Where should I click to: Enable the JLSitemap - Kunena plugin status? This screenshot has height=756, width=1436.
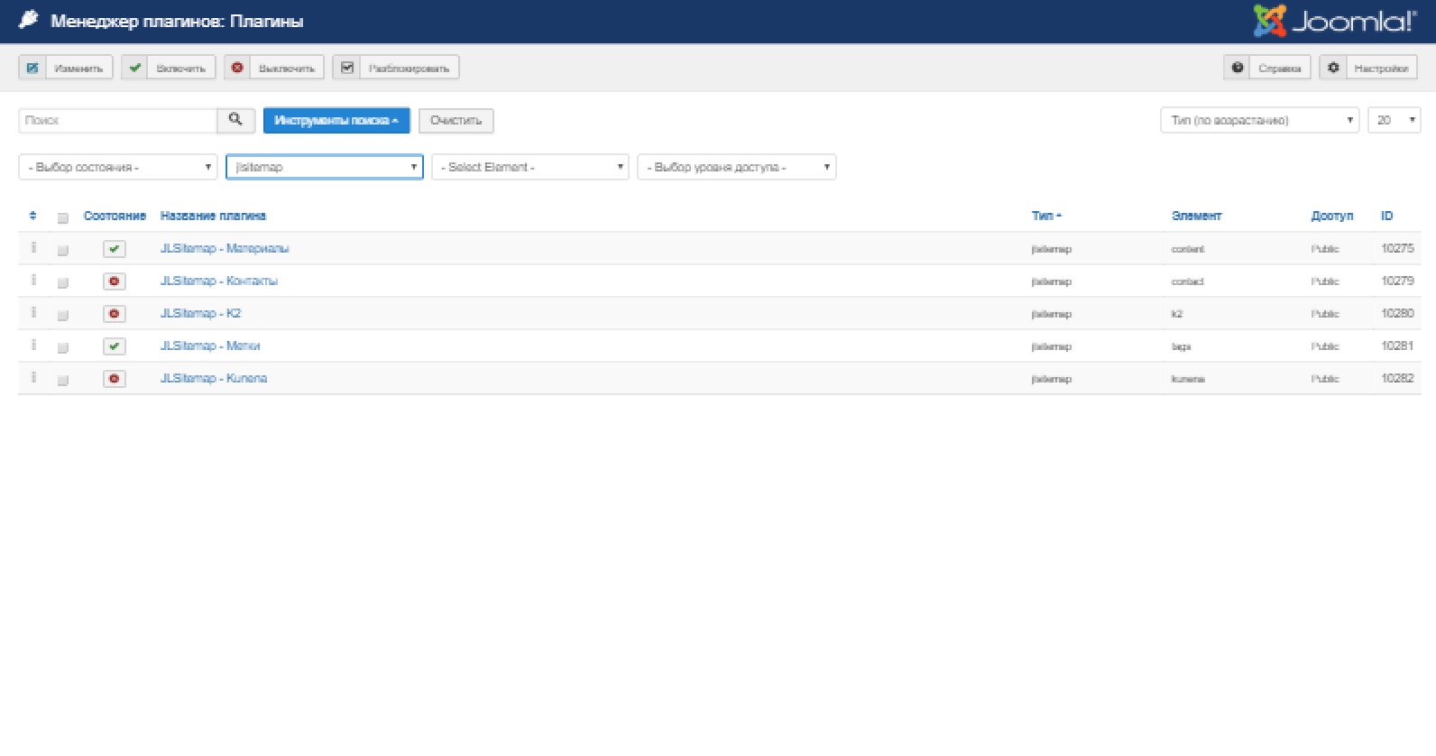pos(115,379)
